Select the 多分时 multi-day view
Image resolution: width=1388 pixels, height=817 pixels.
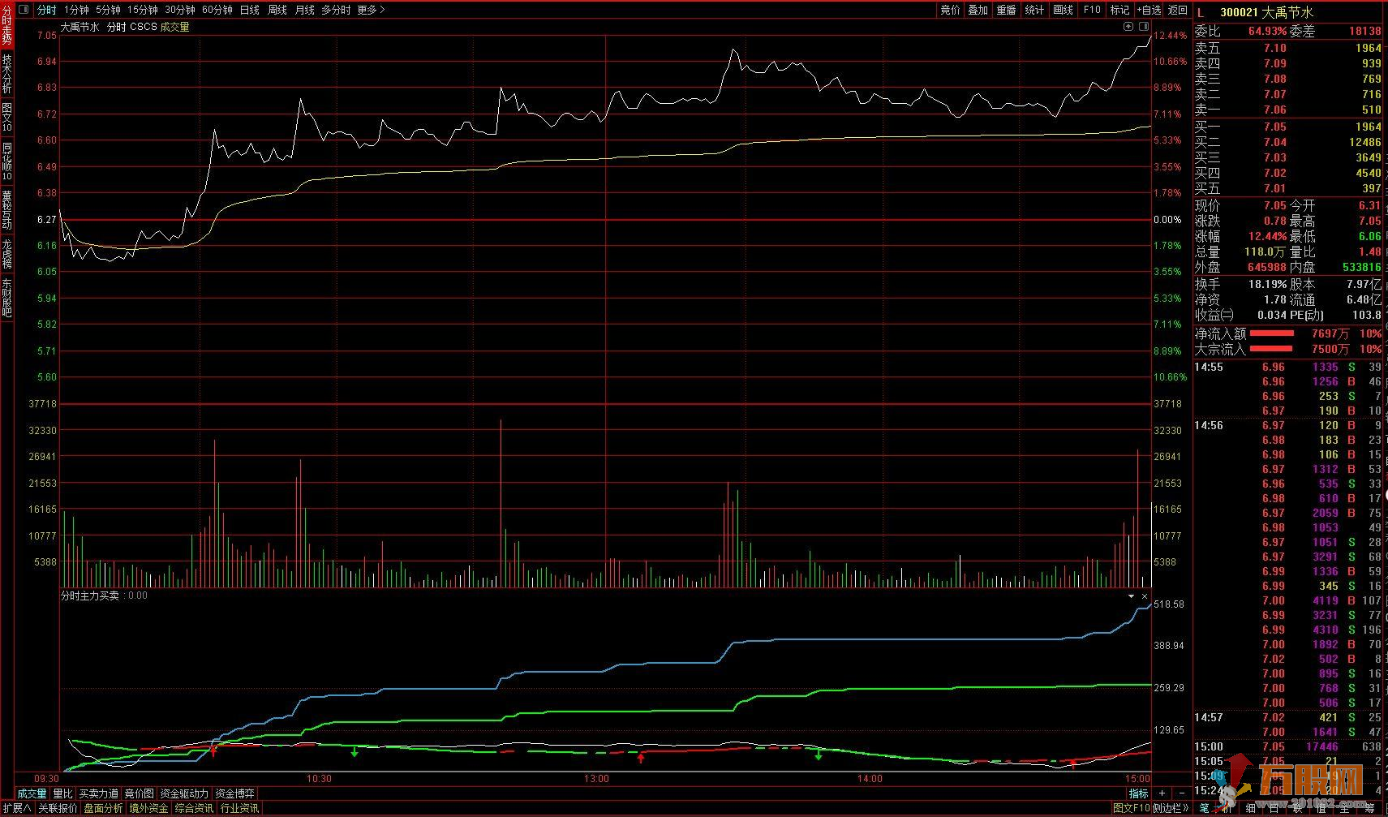pyautogui.click(x=336, y=10)
